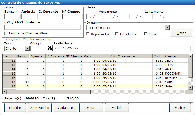Click the Cliente column header
Screen dimensions: 195x115
(x=176, y=56)
